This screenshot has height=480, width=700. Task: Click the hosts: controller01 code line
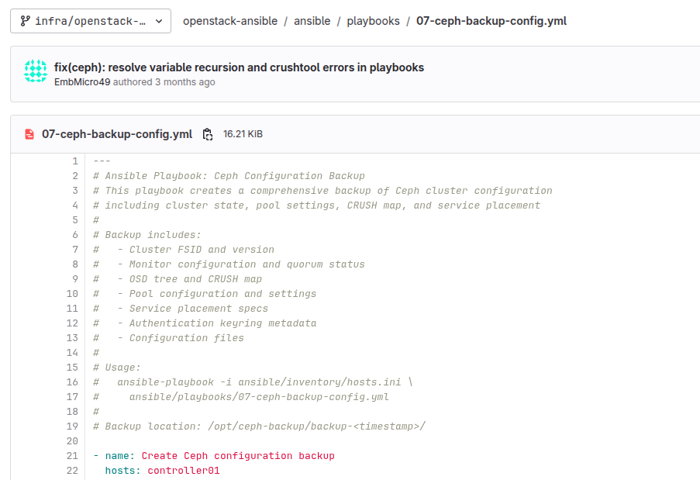(x=163, y=471)
